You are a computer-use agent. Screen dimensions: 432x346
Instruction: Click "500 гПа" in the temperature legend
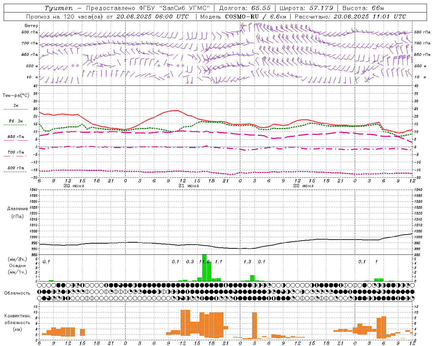coord(16,168)
